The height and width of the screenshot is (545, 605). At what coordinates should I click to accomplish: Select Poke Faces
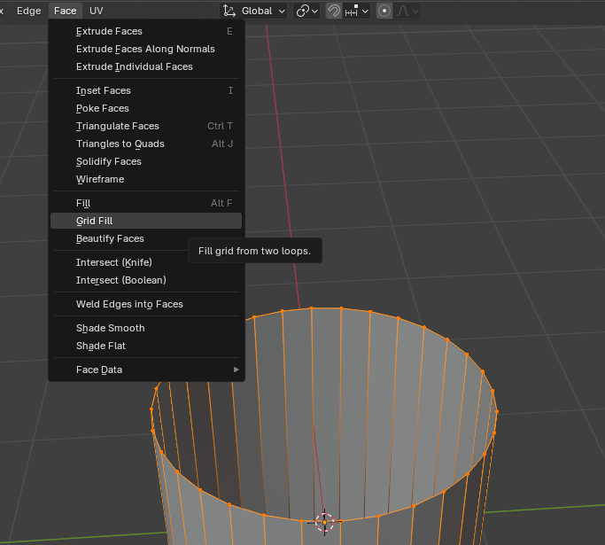click(146, 108)
